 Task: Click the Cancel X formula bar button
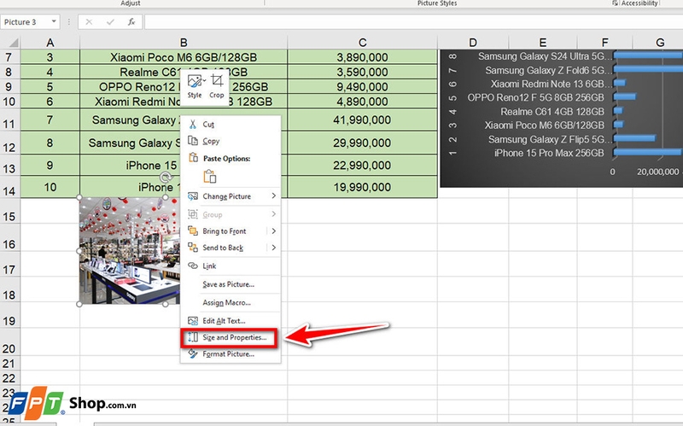click(89, 22)
